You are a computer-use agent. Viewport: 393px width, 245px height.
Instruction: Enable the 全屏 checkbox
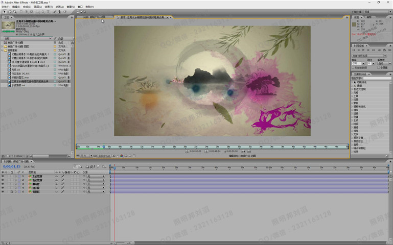pos(379,67)
